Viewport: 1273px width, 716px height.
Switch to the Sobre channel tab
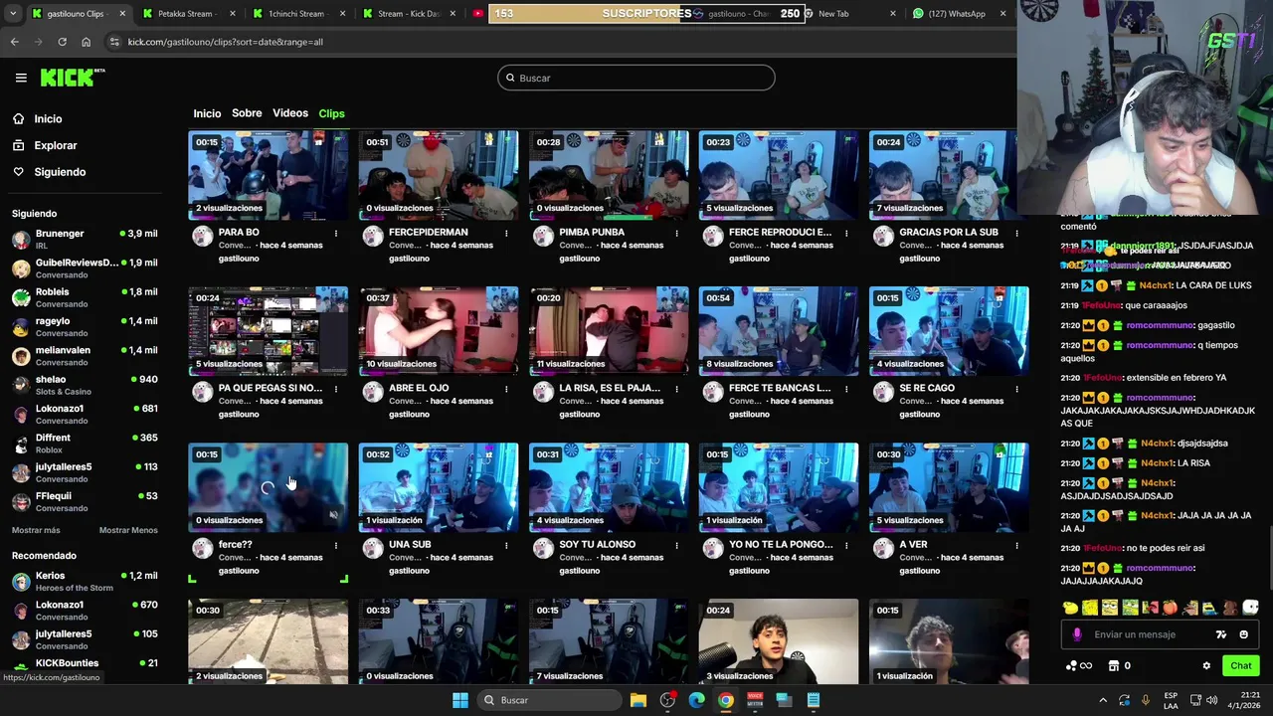tap(247, 113)
